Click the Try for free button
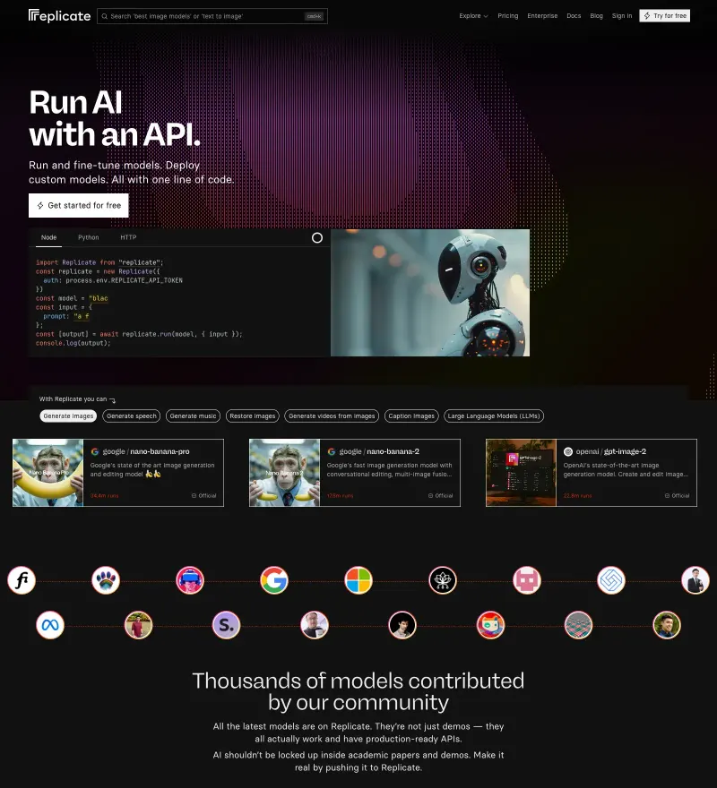The width and height of the screenshot is (717, 788). [664, 16]
